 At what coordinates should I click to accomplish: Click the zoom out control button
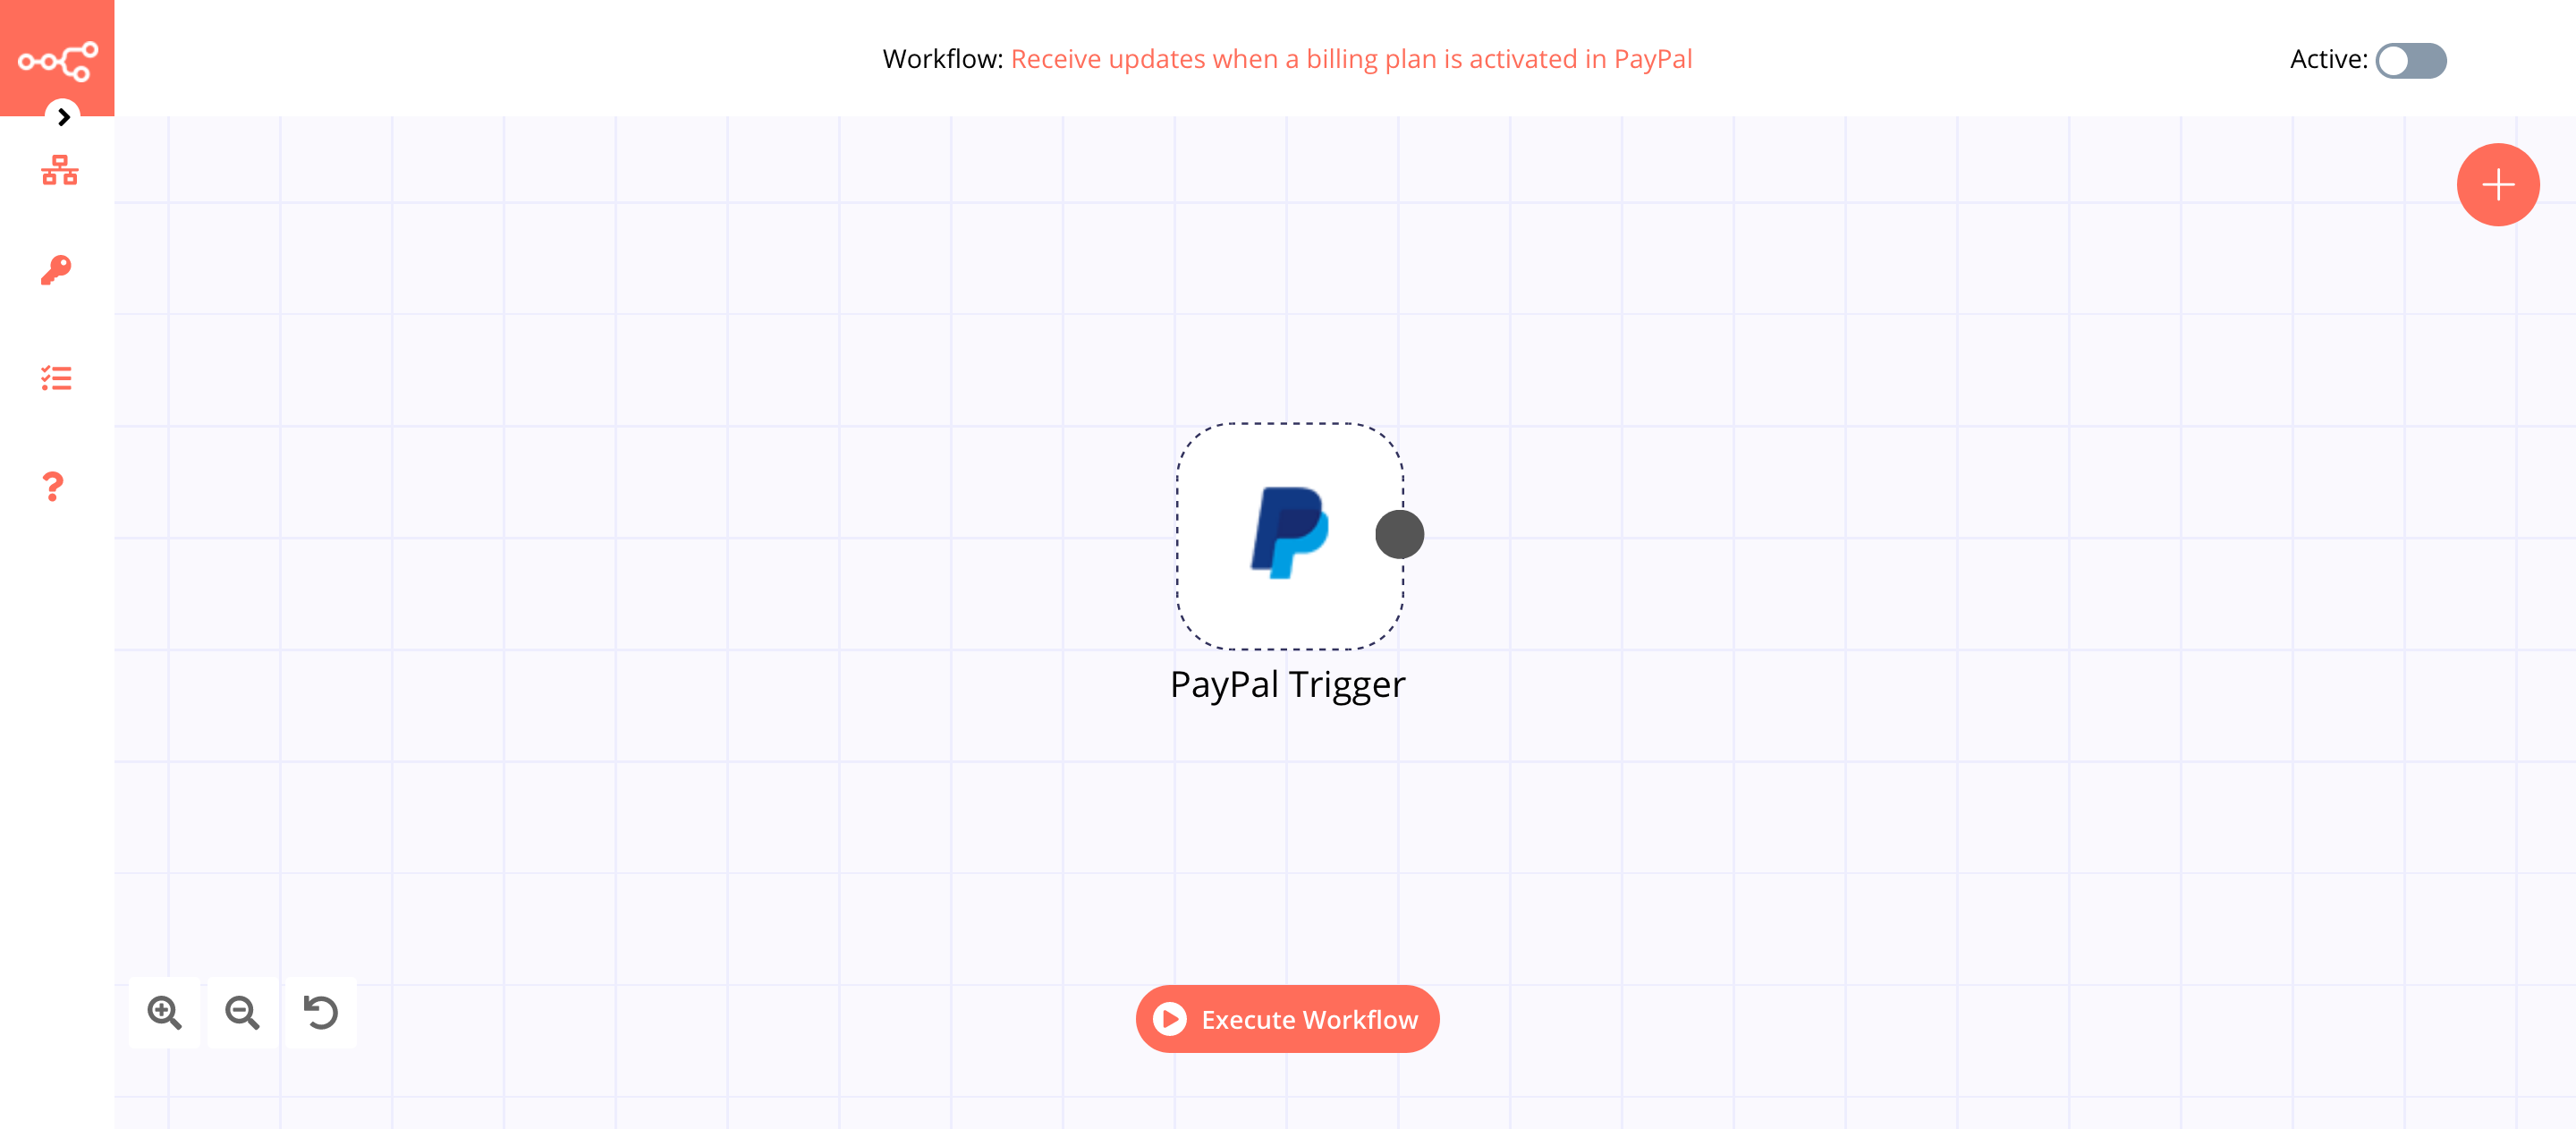(x=243, y=1011)
